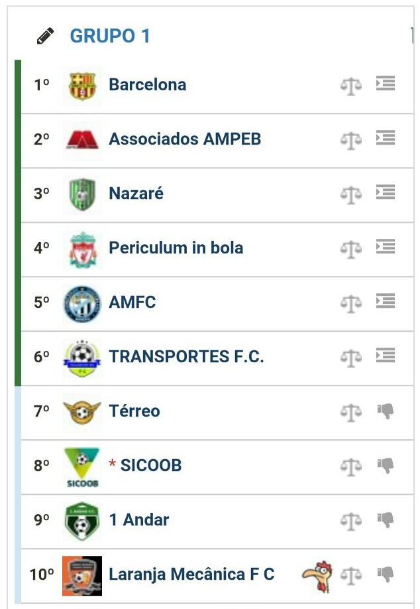Screen dimensions: 420x609
Task: Click the scale icon for Associados AMPEB
Action: pos(350,140)
